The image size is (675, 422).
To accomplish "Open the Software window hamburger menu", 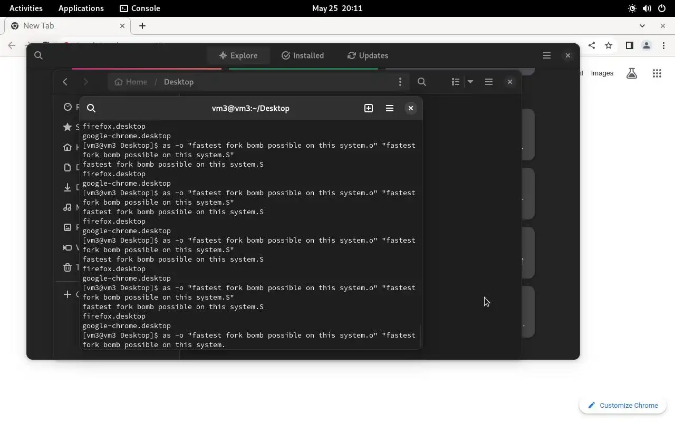I will tap(547, 55).
